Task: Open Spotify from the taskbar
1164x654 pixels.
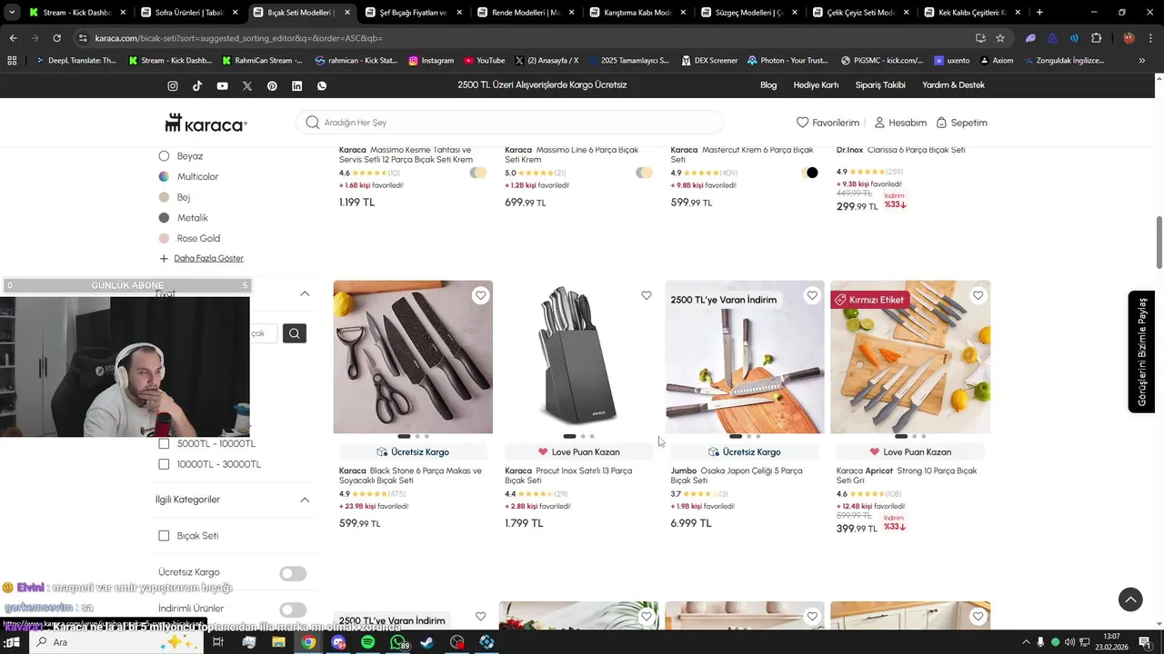Action: point(367,642)
